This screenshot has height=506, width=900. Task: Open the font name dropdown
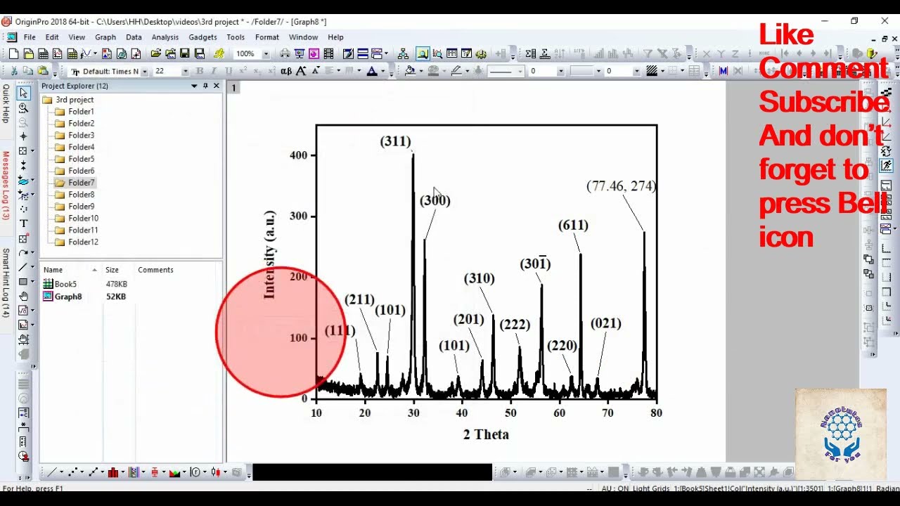coord(145,71)
